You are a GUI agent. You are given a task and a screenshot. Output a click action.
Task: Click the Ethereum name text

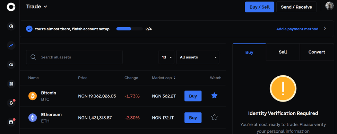click(x=51, y=115)
